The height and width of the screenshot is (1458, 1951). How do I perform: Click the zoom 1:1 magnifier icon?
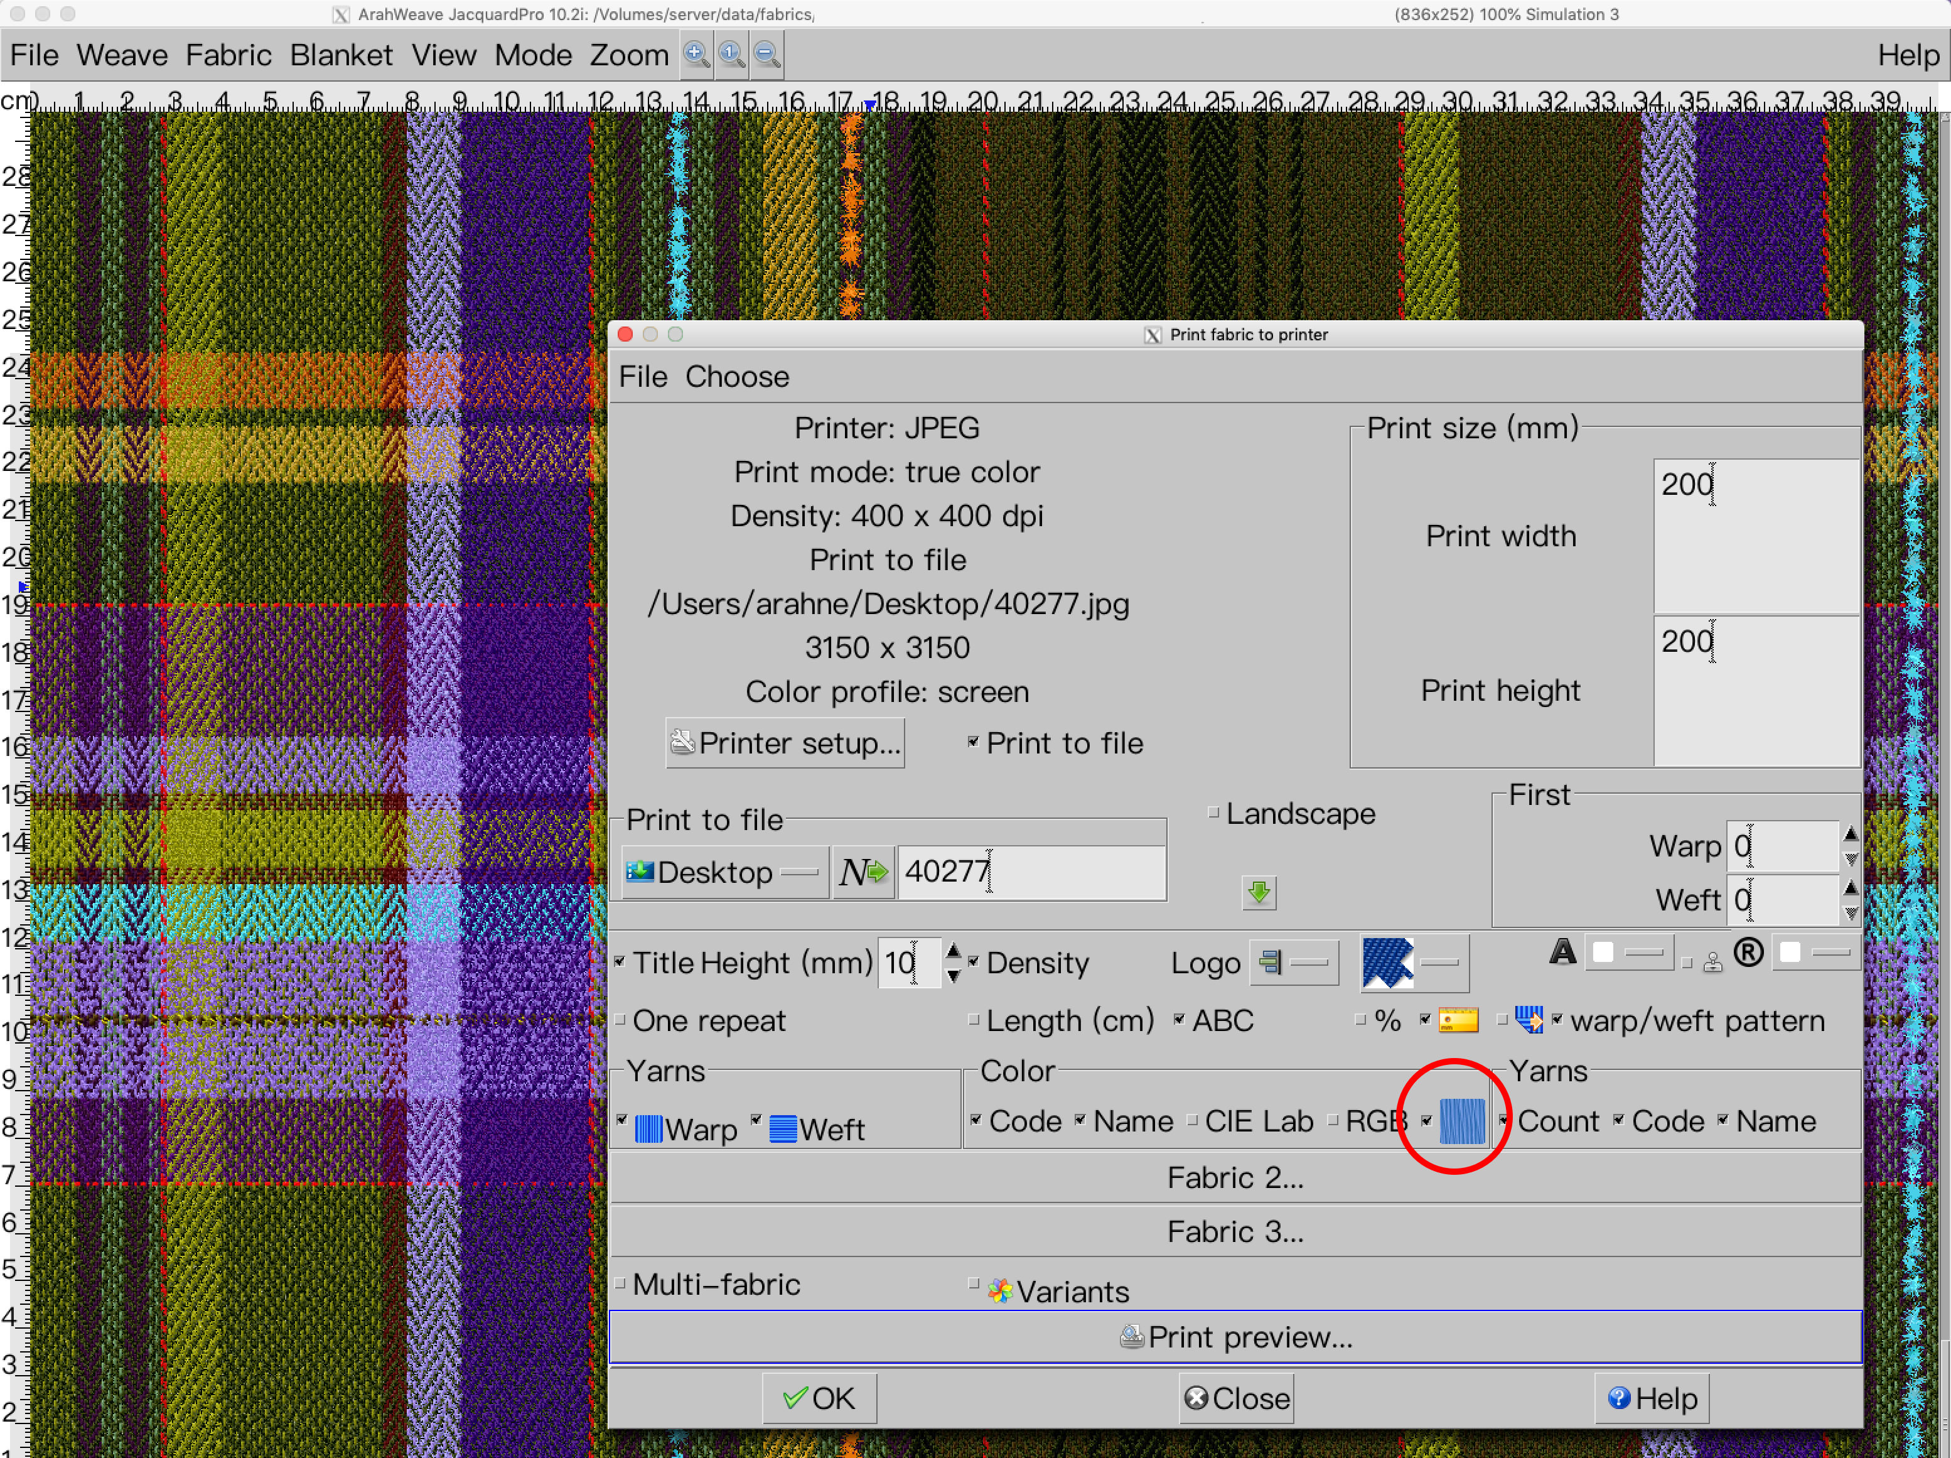(x=731, y=55)
